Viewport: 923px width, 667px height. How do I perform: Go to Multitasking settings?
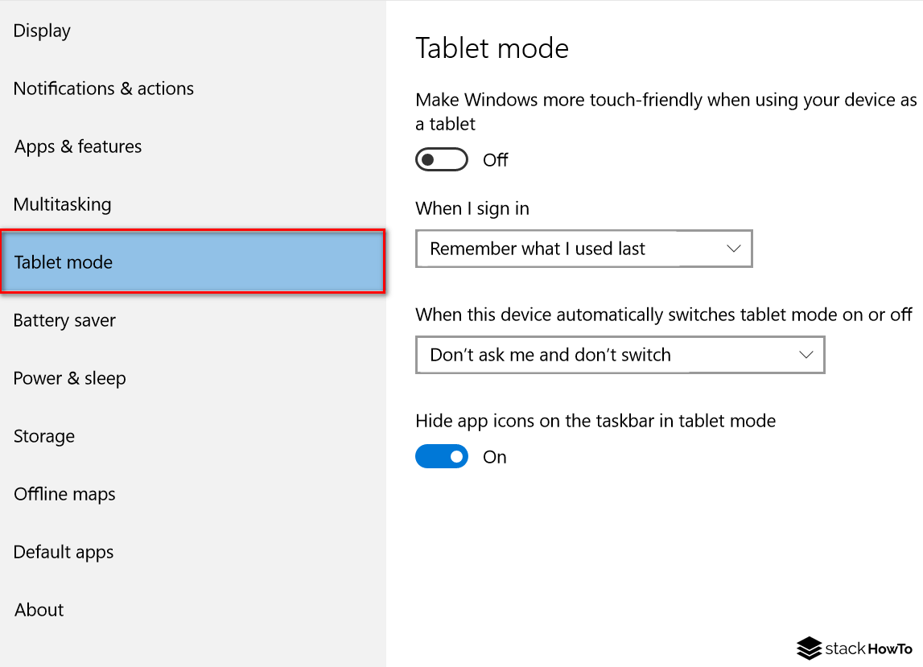[62, 204]
